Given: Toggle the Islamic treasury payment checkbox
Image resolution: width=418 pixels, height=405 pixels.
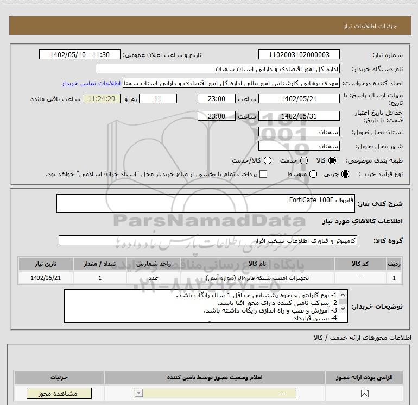Looking at the screenshot, I should pos(263,174).
